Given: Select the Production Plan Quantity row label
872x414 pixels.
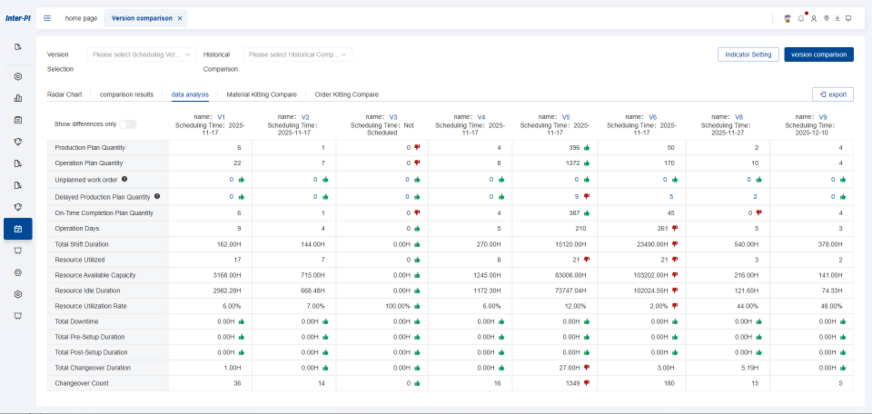Looking at the screenshot, I should pos(90,148).
